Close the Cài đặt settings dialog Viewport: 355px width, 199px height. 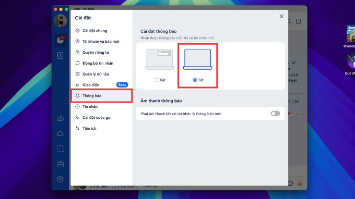281,16
